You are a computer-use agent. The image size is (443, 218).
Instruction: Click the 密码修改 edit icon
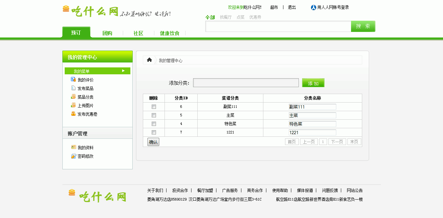(x=74, y=156)
